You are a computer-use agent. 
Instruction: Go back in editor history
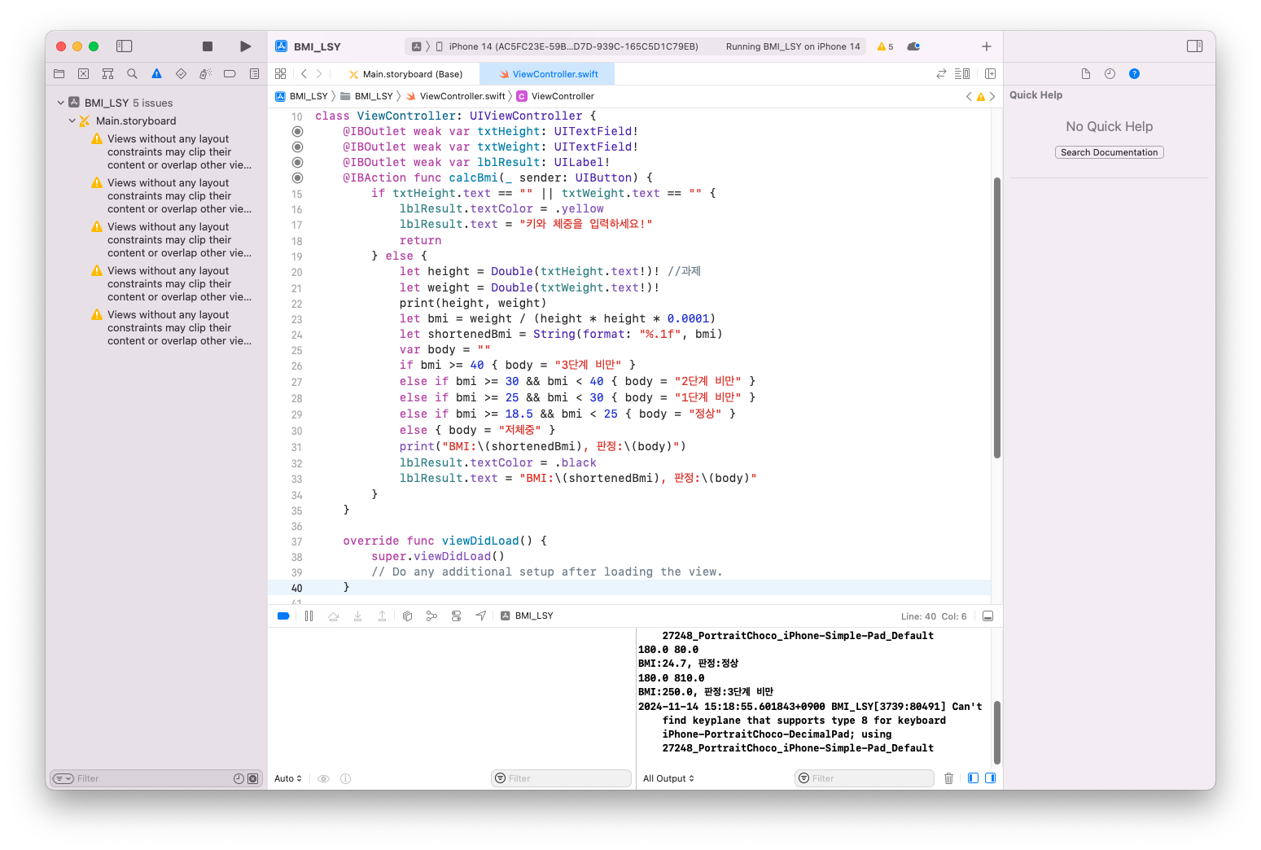point(304,74)
